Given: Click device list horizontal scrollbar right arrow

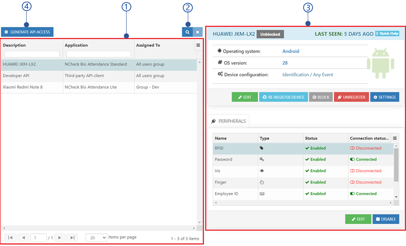Looking at the screenshot, I should [x=194, y=228].
